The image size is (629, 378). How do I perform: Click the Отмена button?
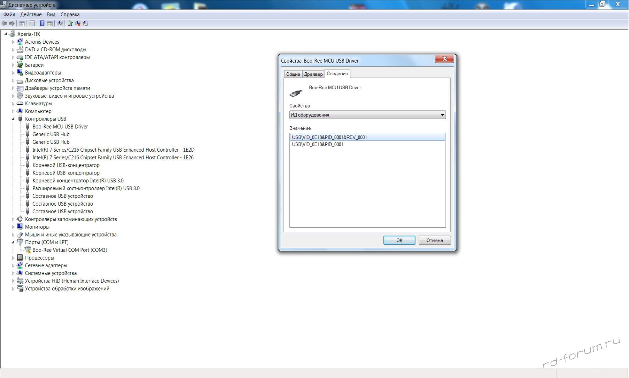pyautogui.click(x=435, y=240)
